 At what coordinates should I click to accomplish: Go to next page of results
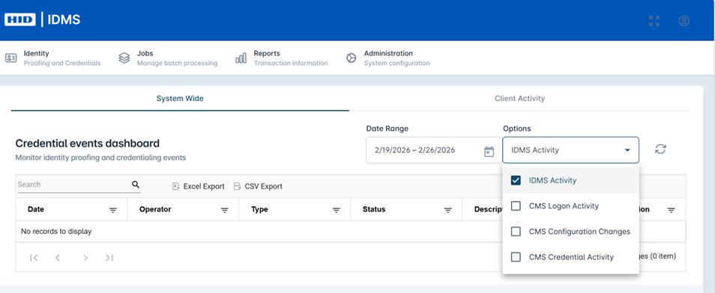[85, 258]
